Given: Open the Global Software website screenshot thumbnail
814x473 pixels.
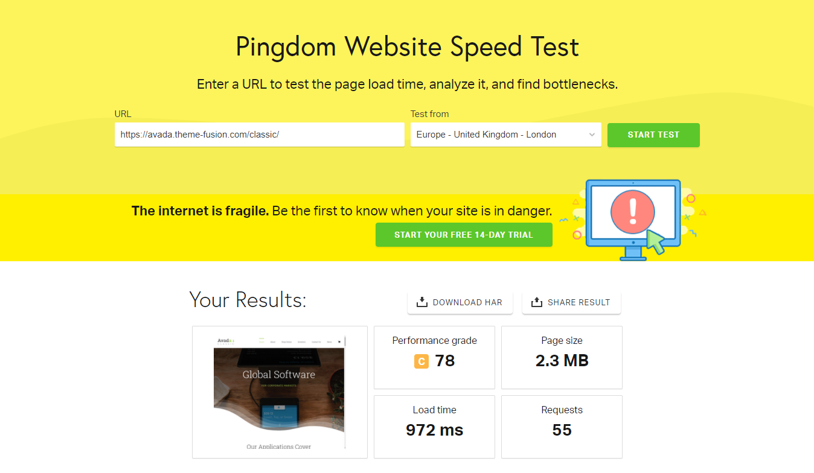Looking at the screenshot, I should (279, 392).
